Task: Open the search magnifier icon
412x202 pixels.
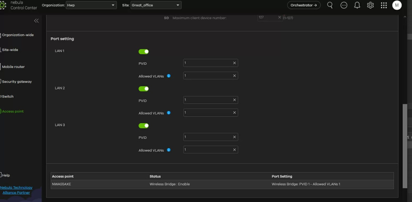Action: [330, 5]
